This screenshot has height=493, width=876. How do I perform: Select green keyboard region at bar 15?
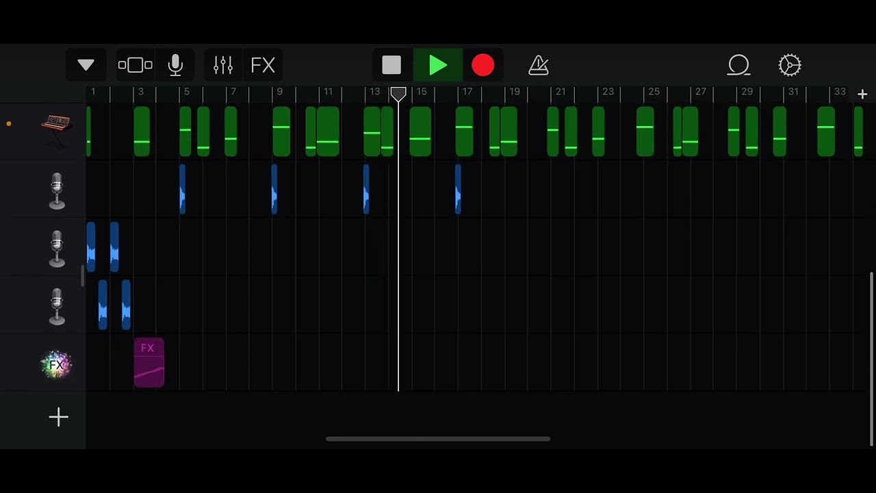420,131
